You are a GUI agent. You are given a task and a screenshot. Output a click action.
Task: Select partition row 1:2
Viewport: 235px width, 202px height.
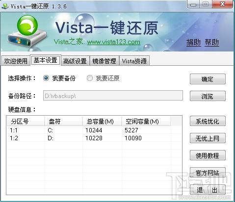[94, 138]
